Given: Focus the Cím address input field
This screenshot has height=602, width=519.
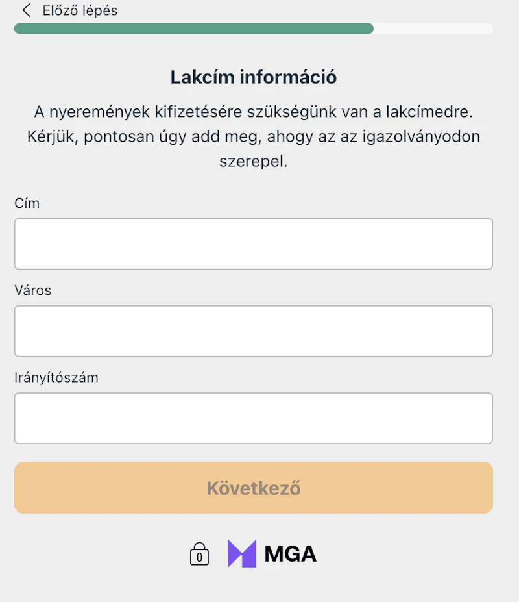Looking at the screenshot, I should pos(254,244).
